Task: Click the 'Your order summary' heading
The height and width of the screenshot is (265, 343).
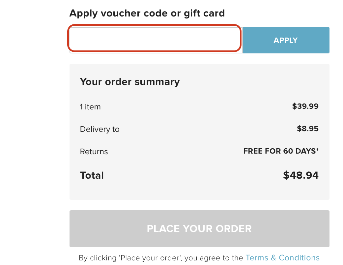Action: pyautogui.click(x=129, y=82)
